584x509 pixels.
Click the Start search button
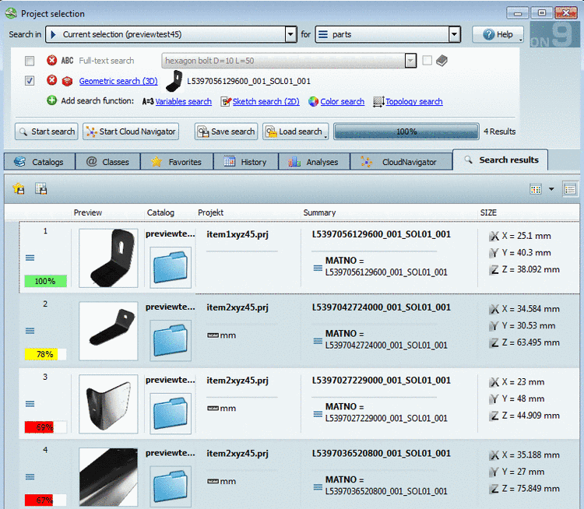coord(47,132)
